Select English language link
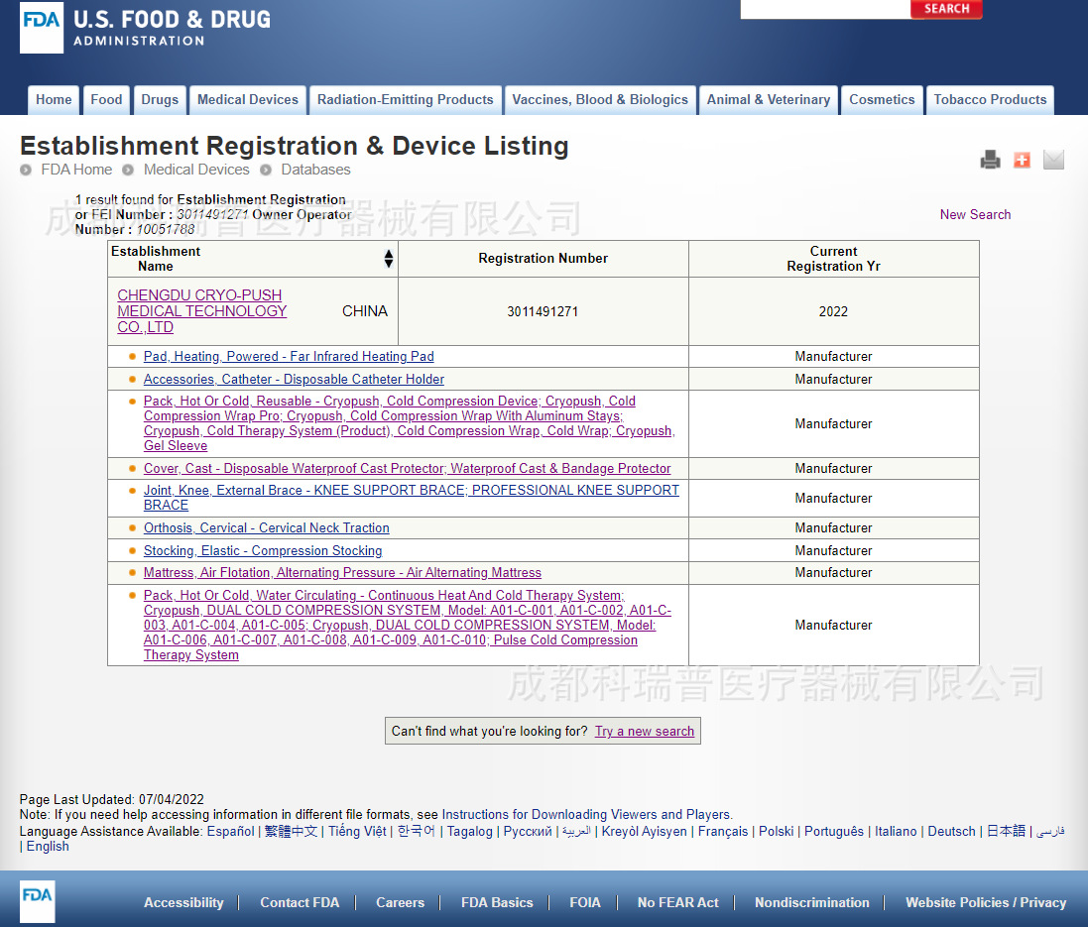This screenshot has height=927, width=1088. [x=48, y=847]
